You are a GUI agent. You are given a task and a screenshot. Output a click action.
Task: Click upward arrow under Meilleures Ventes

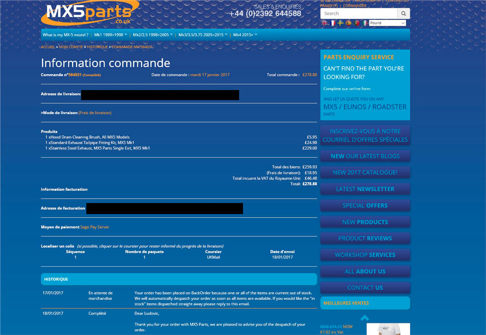tap(365, 318)
